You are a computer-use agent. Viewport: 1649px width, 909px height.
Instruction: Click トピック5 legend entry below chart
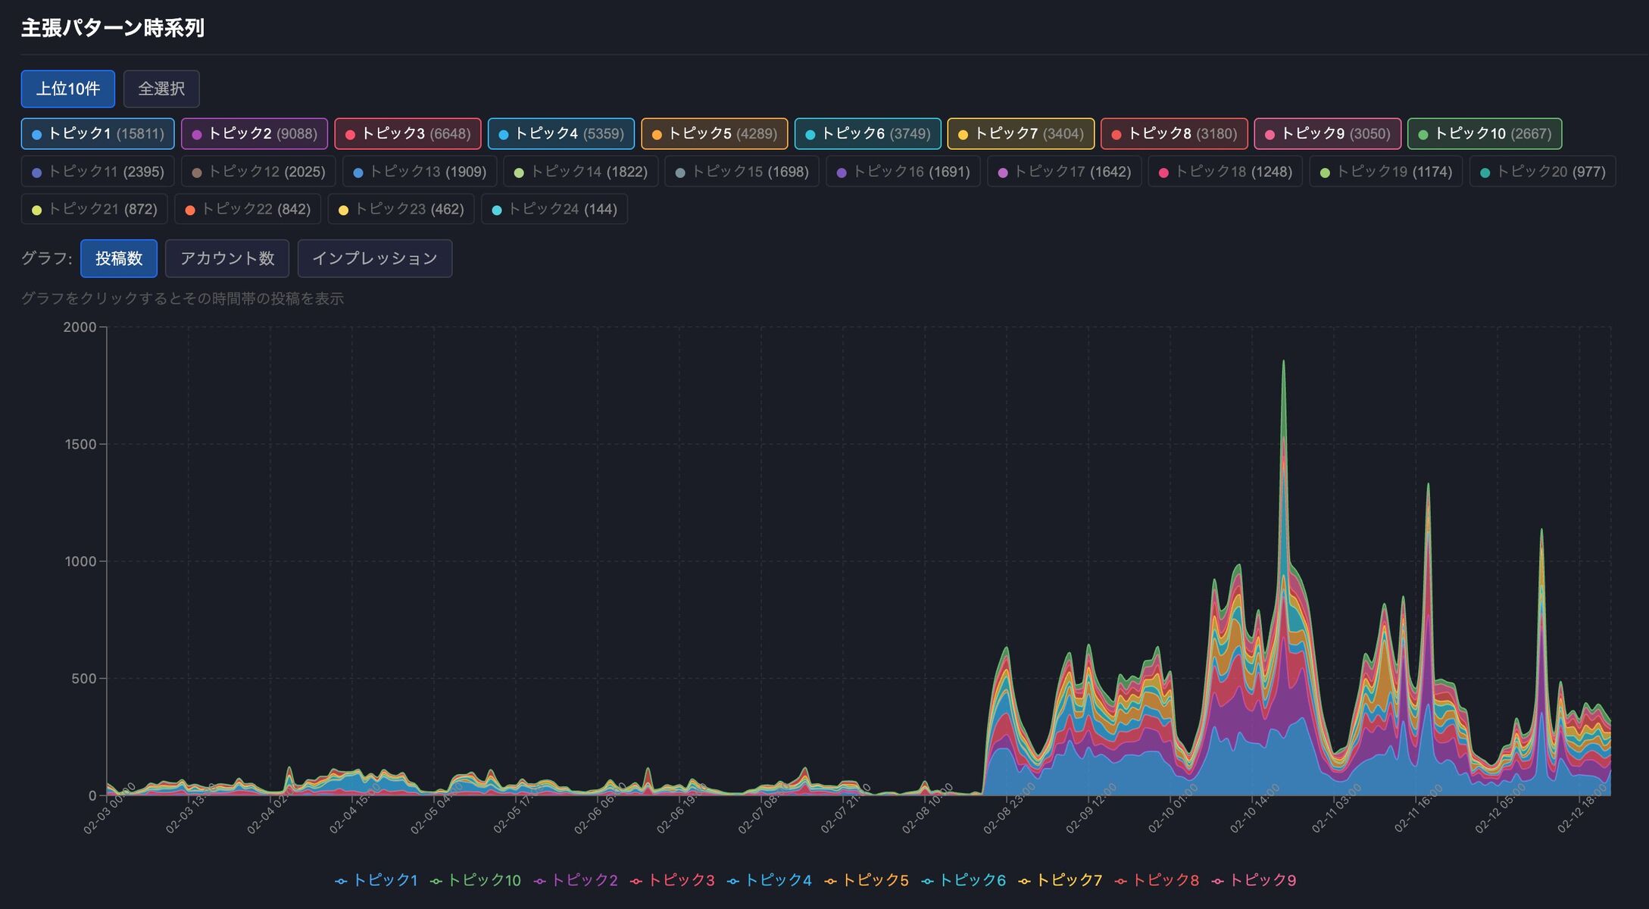coord(874,880)
